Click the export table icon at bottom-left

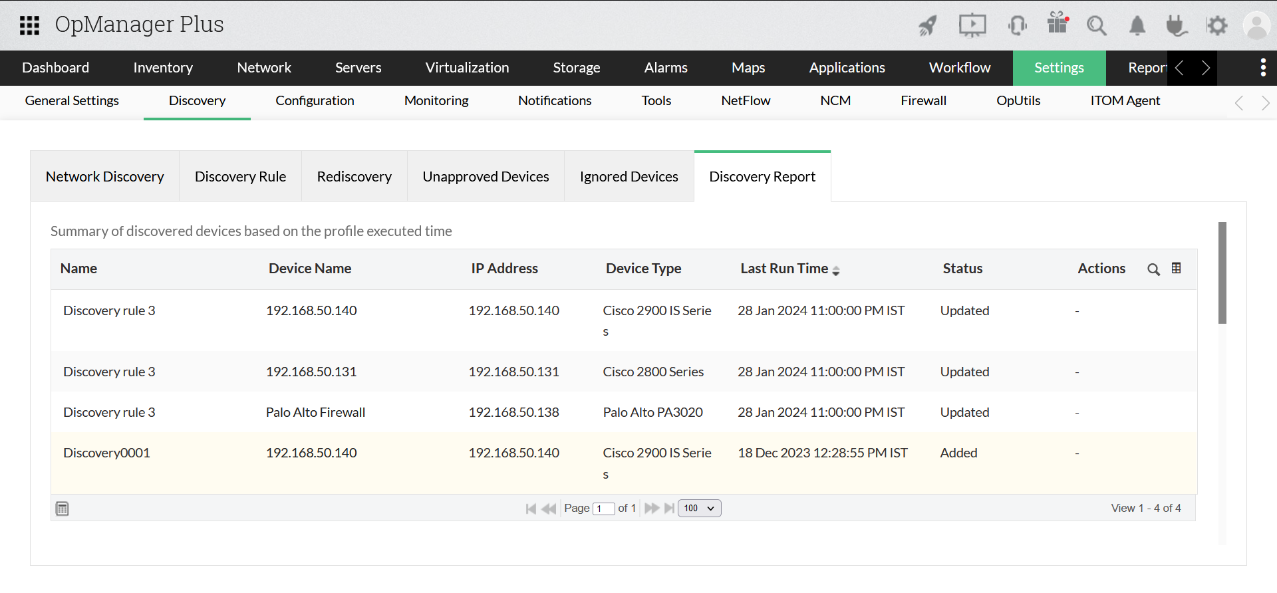[x=63, y=509]
